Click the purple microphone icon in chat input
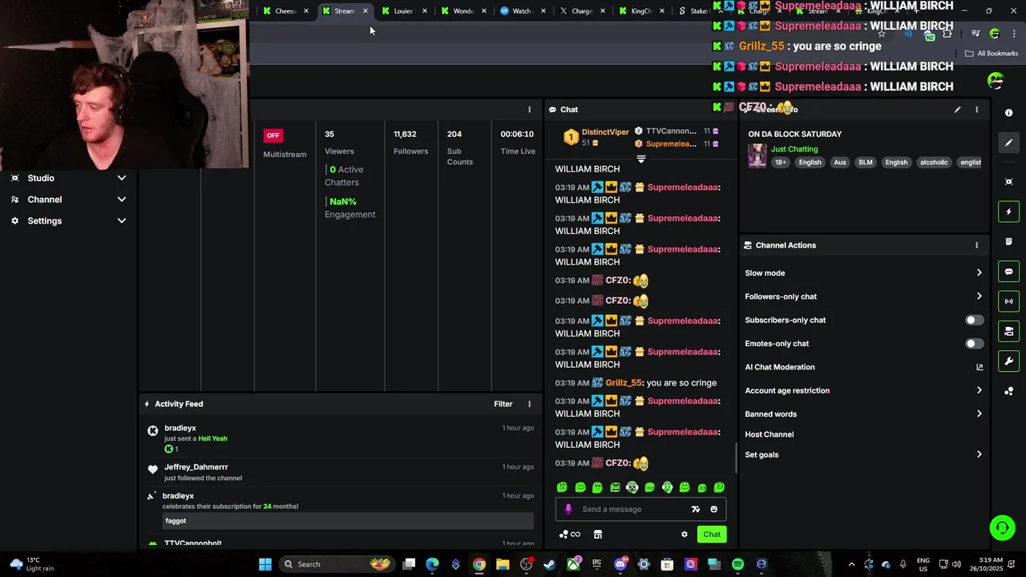 coord(568,509)
